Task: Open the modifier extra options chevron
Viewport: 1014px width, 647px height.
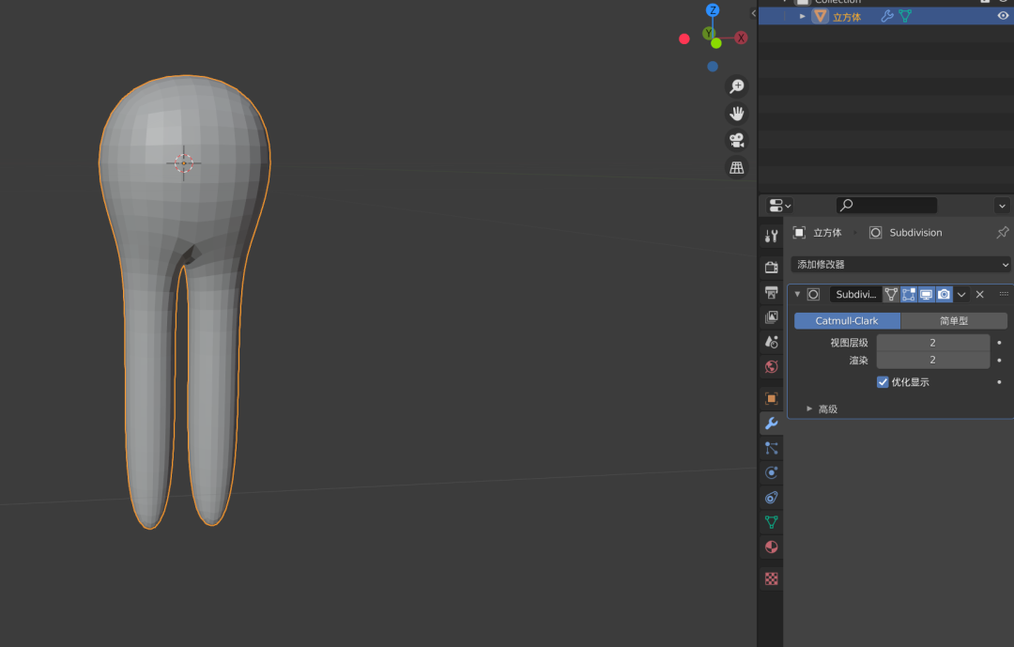Action: coord(961,294)
